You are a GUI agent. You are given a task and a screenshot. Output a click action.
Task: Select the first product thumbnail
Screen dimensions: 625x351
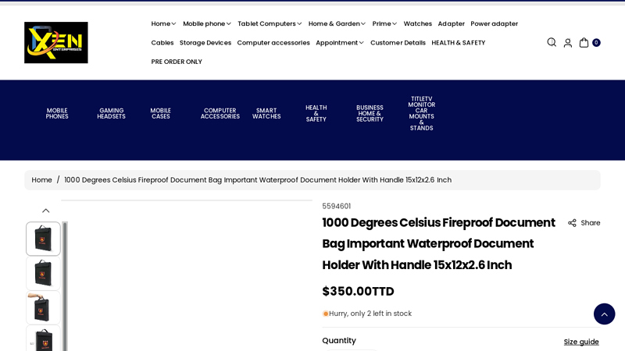pyautogui.click(x=43, y=239)
